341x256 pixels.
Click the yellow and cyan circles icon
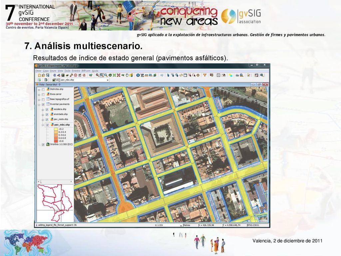tap(230, 75)
